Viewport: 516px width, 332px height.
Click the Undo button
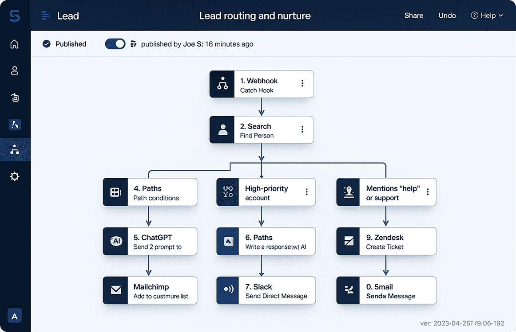(x=447, y=16)
